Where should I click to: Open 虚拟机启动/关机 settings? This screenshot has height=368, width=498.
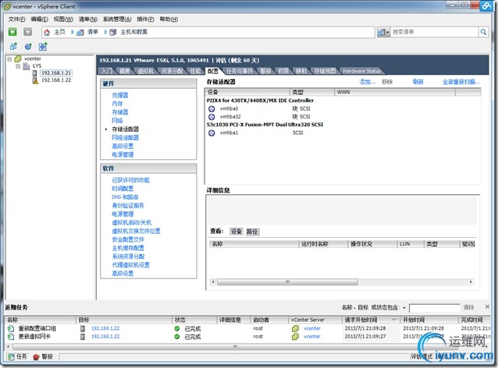[131, 223]
